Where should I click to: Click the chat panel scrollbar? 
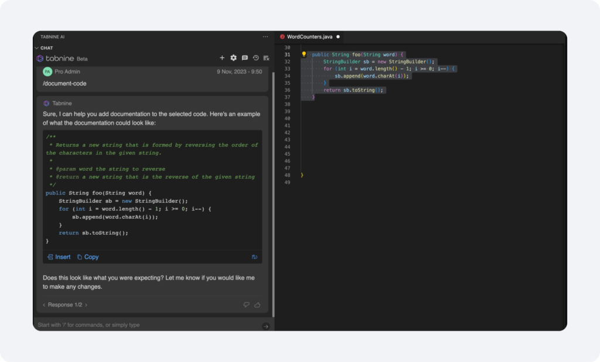point(273,194)
